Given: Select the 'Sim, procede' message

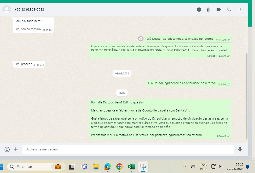Looking at the screenshot, I should pos(29,64).
